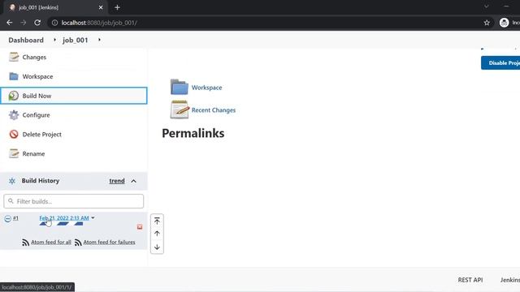This screenshot has width=520, height=292.
Task: Click the Delete Project prohibited icon
Action: (14, 134)
